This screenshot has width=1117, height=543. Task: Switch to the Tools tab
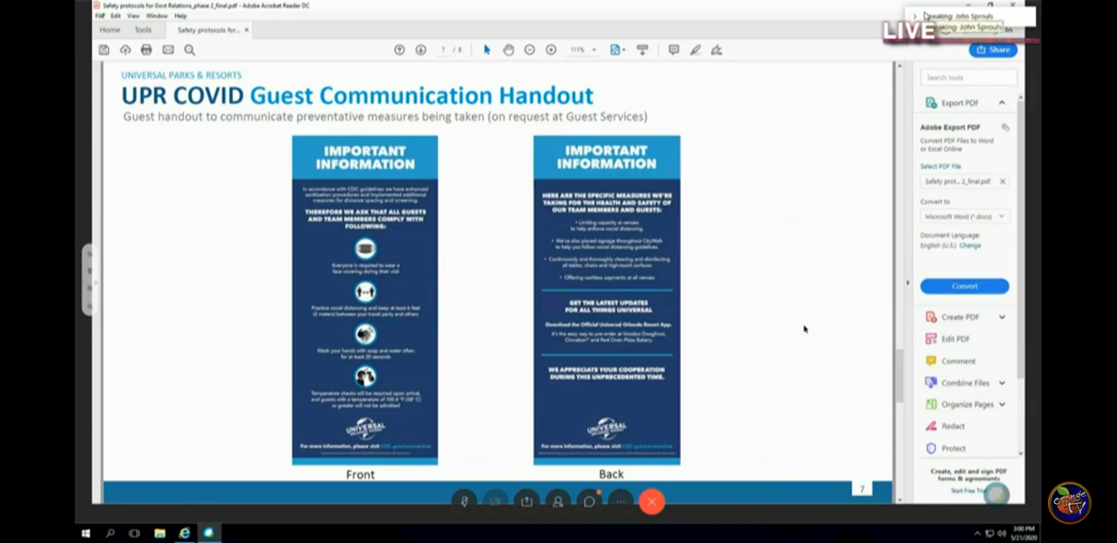tap(143, 30)
